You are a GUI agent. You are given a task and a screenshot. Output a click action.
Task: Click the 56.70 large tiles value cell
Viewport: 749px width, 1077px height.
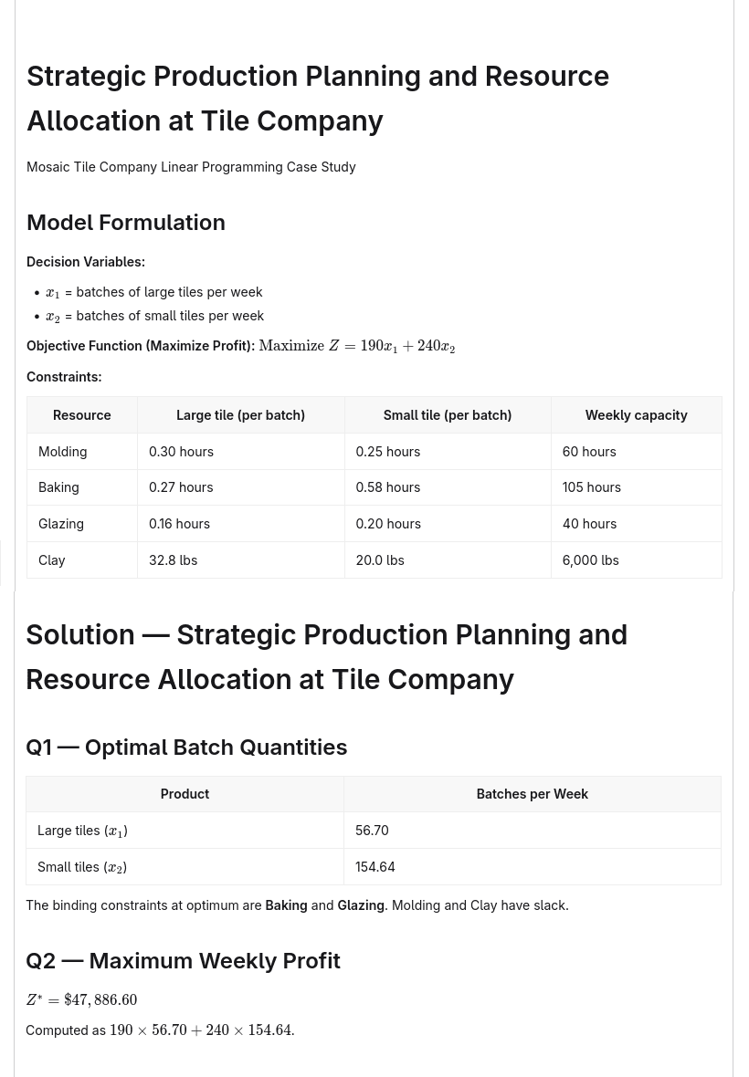coord(532,831)
